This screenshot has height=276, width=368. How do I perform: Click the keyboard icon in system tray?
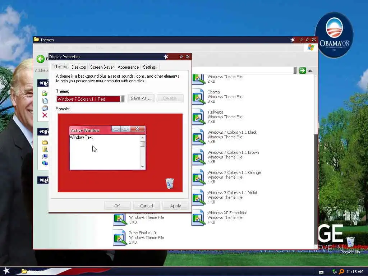pos(321,272)
